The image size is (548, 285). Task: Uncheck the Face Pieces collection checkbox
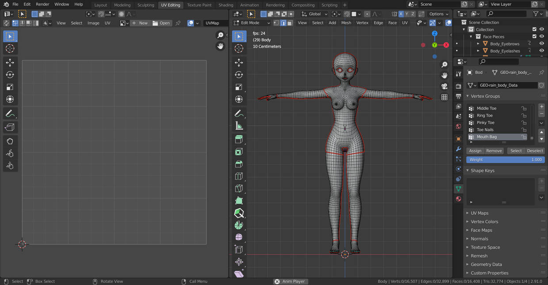coord(534,37)
